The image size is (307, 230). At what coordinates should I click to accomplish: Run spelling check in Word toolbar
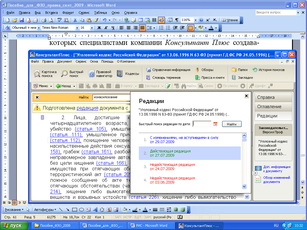click(x=59, y=20)
